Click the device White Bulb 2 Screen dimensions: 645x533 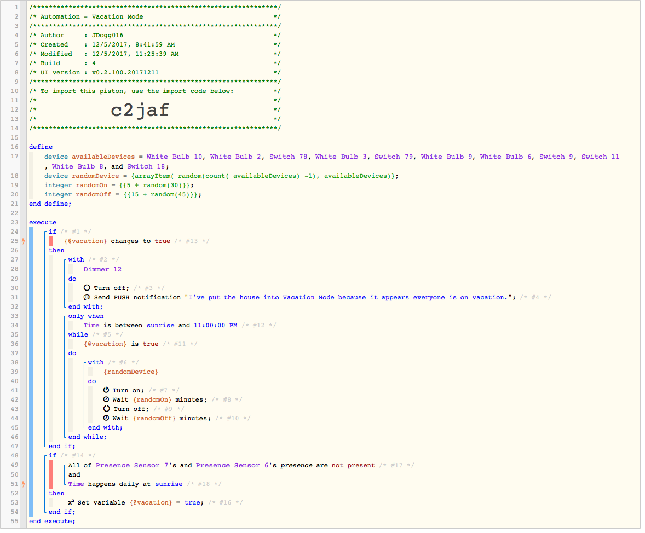tap(235, 157)
